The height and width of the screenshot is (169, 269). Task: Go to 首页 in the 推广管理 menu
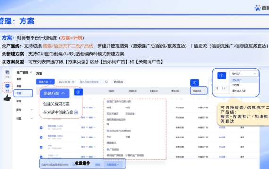click(19, 79)
